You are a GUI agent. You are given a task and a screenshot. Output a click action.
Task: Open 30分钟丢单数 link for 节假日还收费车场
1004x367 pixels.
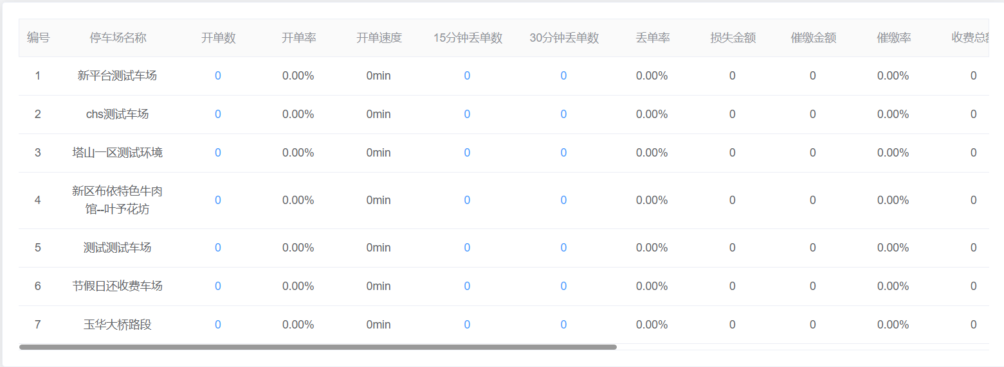563,286
